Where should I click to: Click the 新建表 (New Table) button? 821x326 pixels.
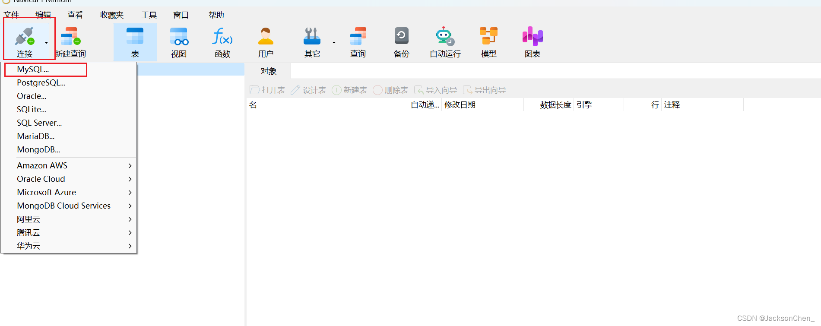349,90
